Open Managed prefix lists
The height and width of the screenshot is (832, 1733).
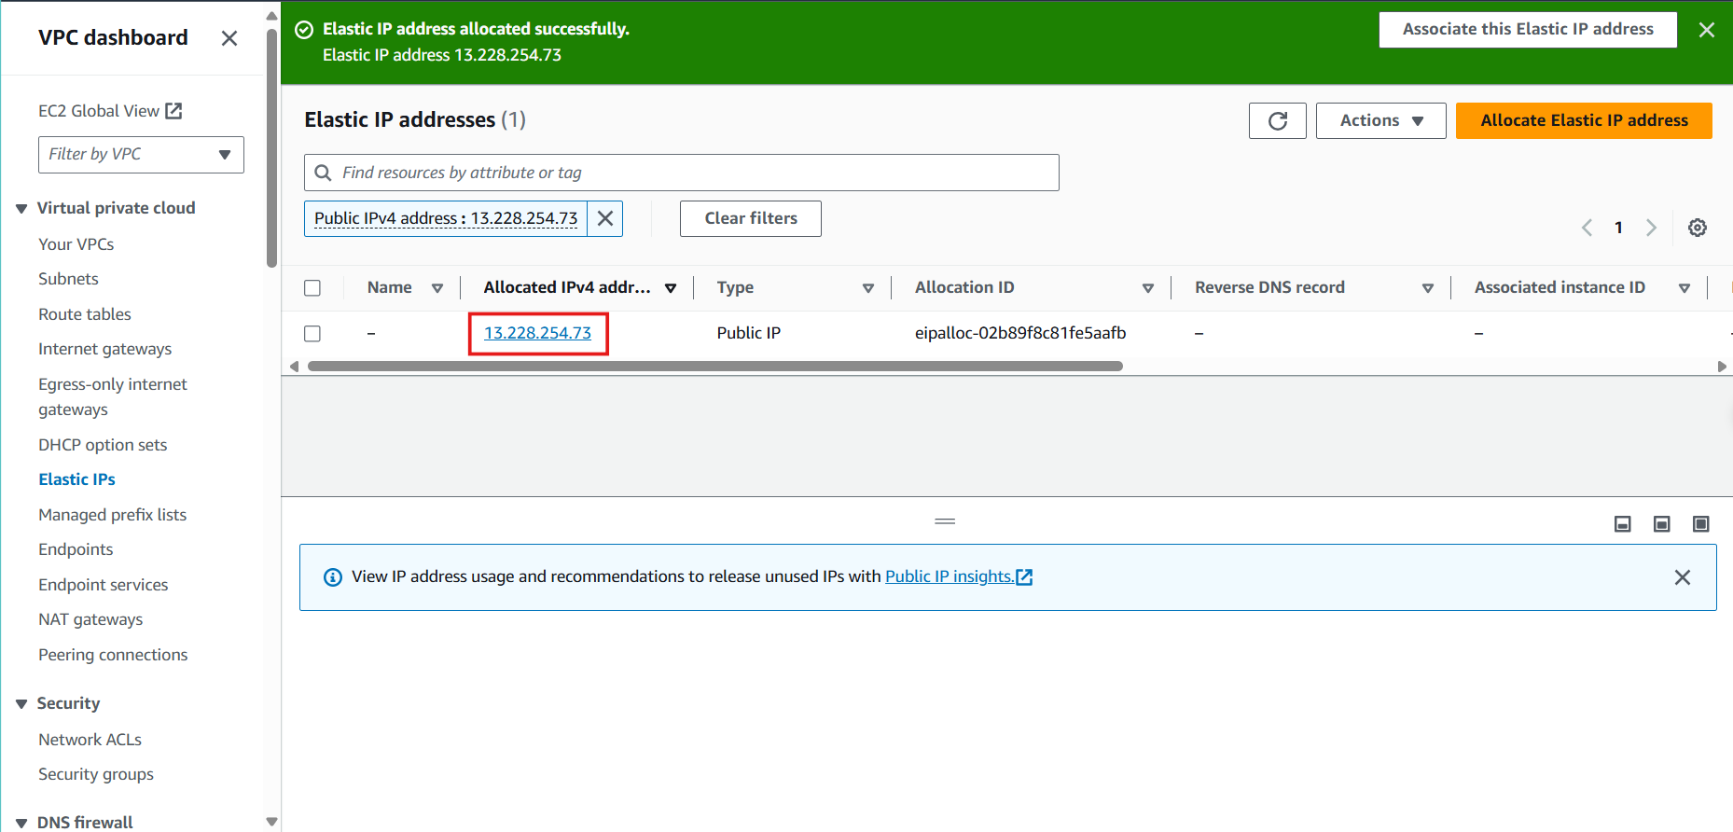[x=112, y=515]
